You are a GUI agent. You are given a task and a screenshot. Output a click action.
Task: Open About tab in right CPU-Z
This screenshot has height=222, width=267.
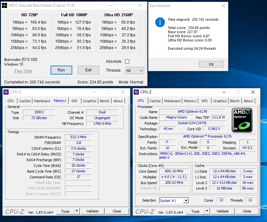248,101
